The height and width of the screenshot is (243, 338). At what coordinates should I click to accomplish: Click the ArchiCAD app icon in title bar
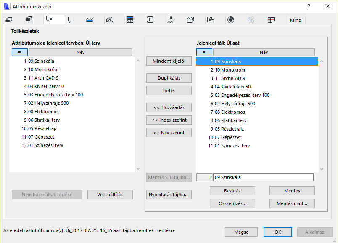tap(7, 6)
